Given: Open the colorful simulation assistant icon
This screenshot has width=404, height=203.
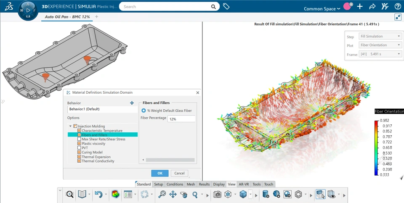Looking at the screenshot, I should point(115,194).
